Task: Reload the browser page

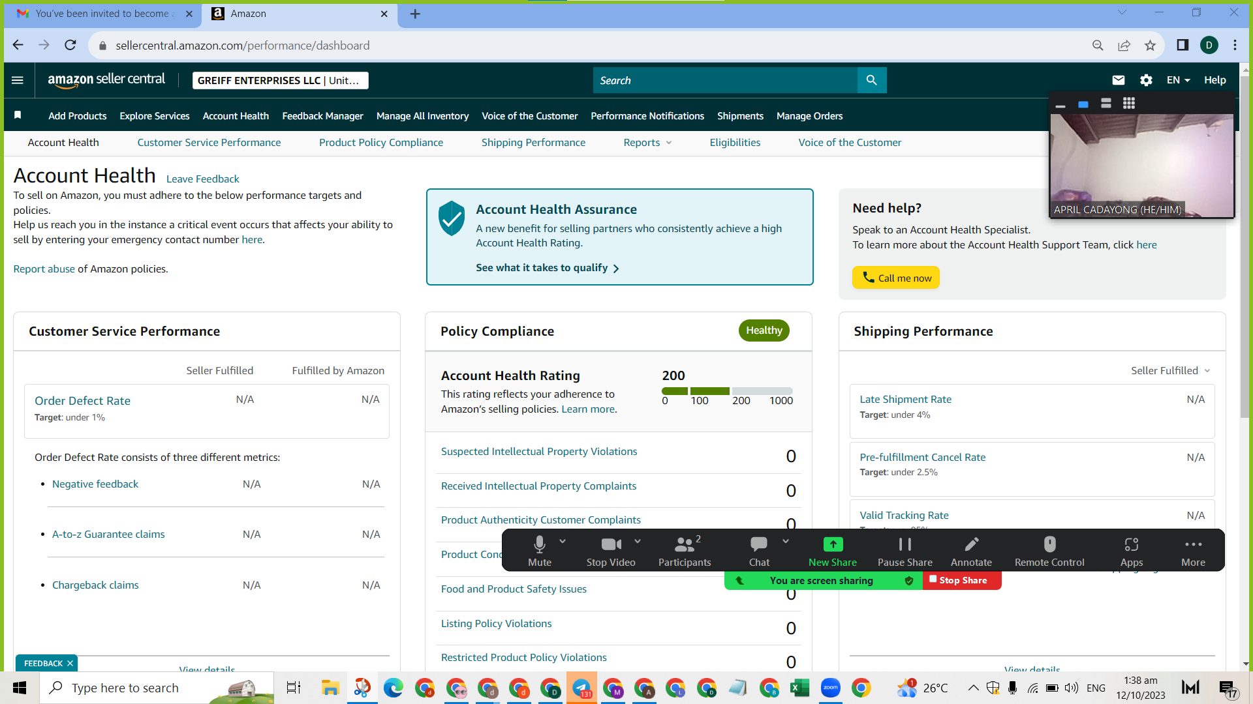Action: 70,45
